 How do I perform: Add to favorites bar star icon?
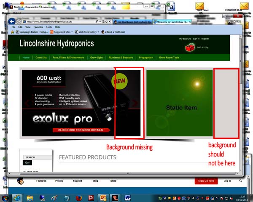12,32
